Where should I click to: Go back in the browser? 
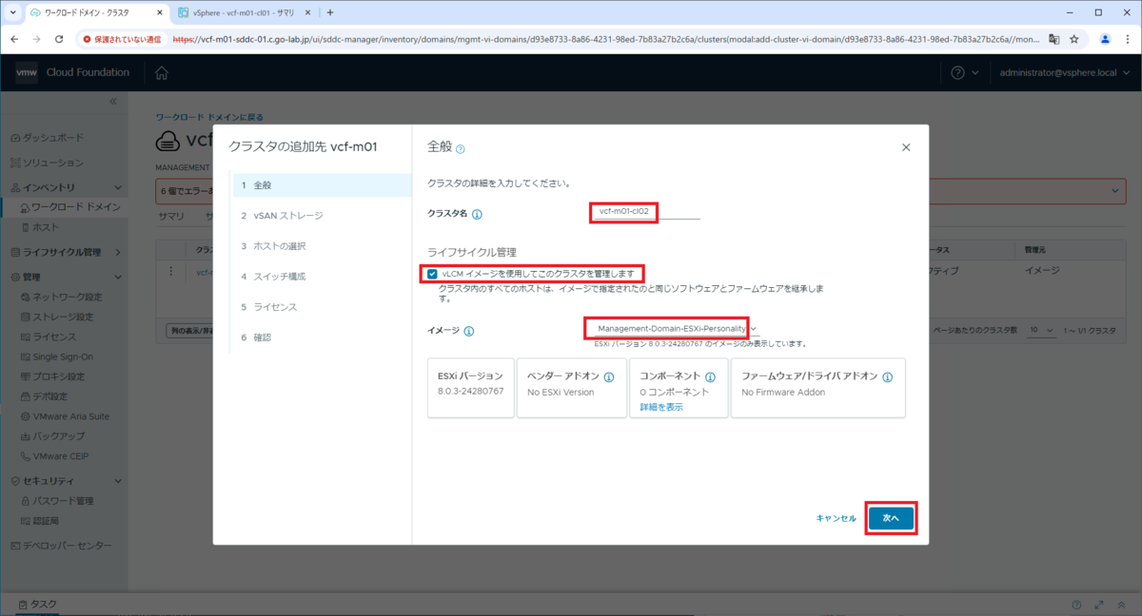[15, 39]
